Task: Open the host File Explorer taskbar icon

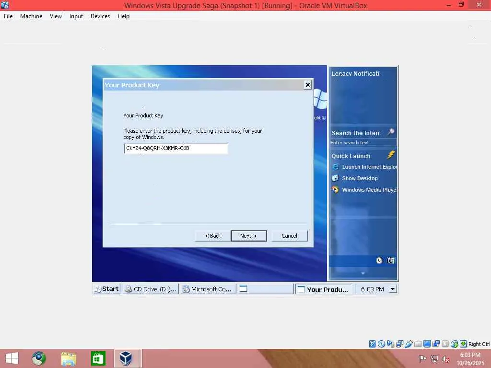Action: pyautogui.click(x=68, y=358)
